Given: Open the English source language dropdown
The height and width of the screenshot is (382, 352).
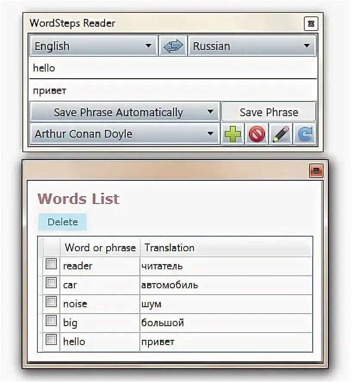Looking at the screenshot, I should [x=93, y=46].
